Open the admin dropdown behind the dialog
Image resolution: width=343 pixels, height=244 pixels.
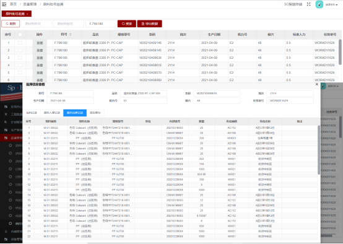[x=332, y=86]
